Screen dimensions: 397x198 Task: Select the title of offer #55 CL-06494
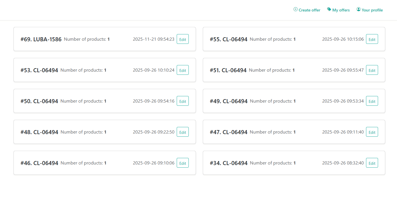[229, 39]
